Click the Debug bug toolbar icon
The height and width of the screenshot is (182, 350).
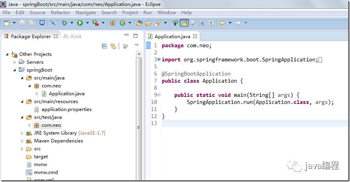(64, 23)
